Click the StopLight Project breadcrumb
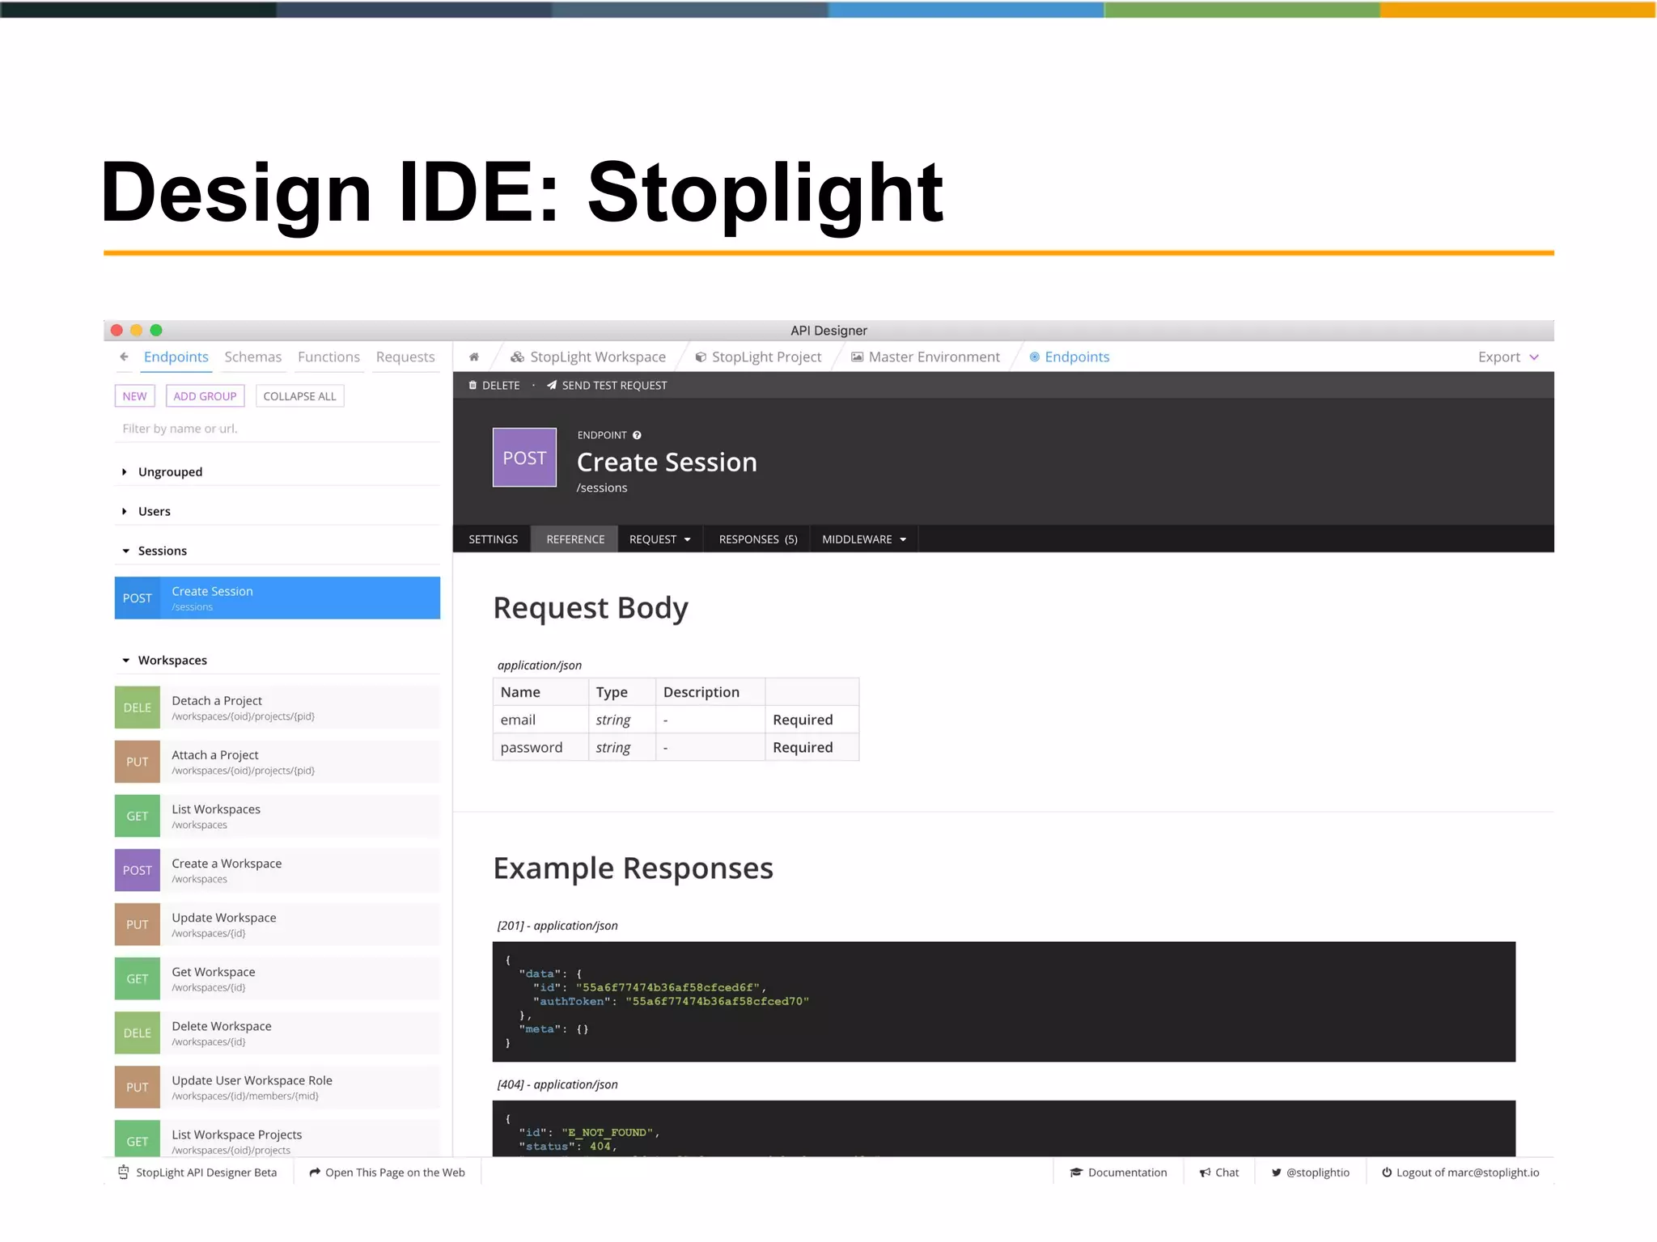The image size is (1657, 1242). [x=758, y=357]
